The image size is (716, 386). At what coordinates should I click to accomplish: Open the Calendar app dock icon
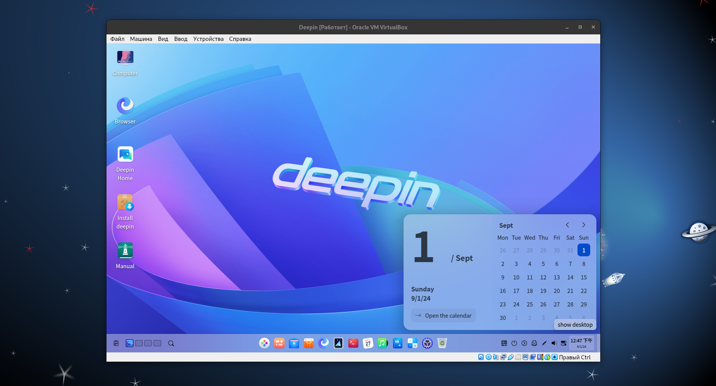point(368,343)
